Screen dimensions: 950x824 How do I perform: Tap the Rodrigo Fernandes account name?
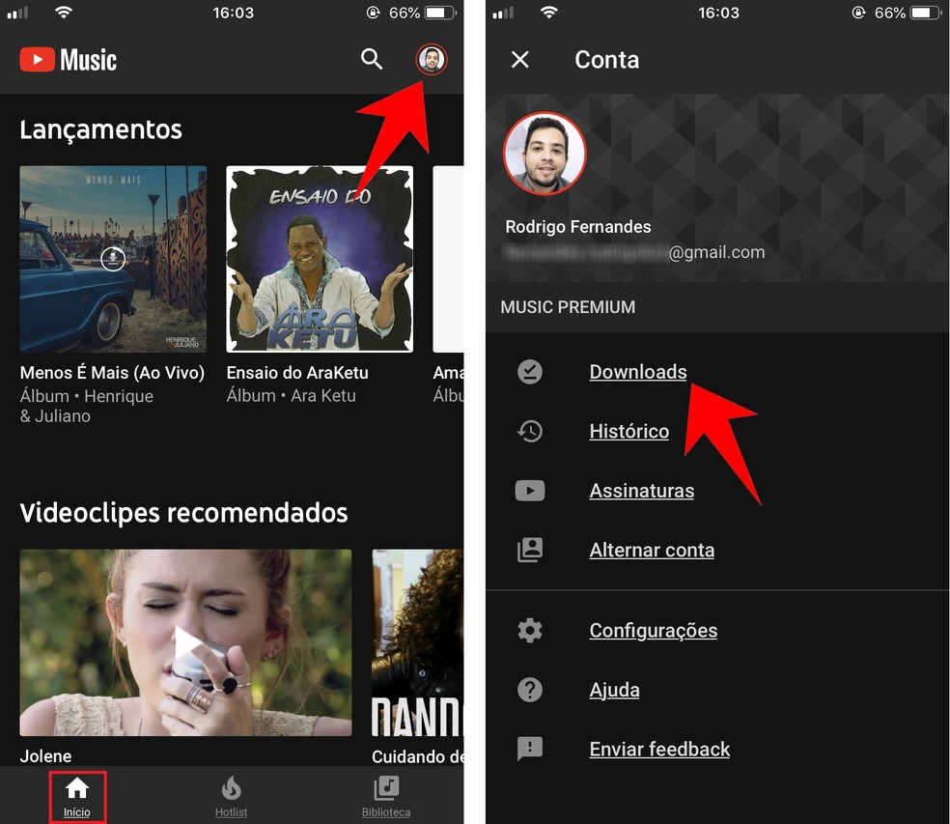[x=578, y=227]
